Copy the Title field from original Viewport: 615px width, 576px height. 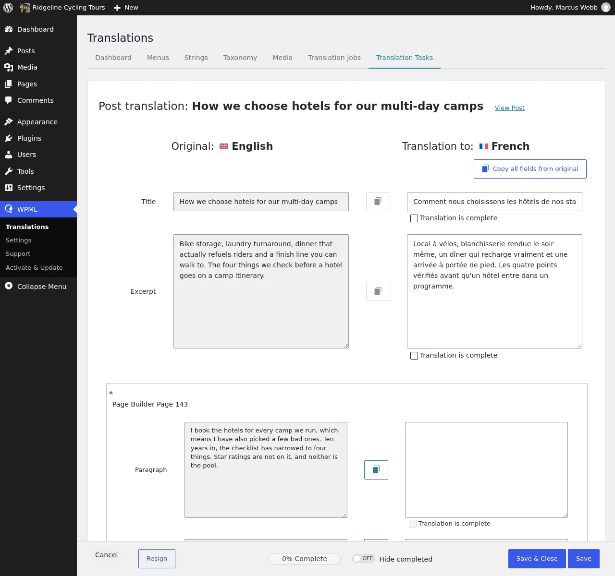[378, 202]
